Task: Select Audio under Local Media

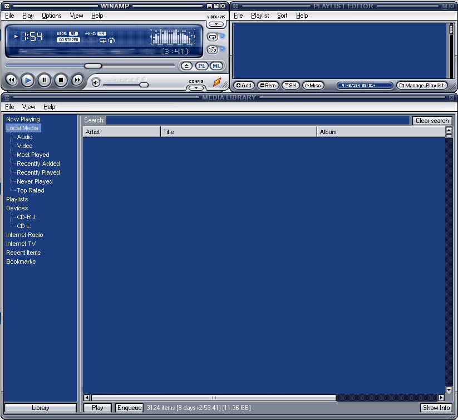Action: coord(25,137)
